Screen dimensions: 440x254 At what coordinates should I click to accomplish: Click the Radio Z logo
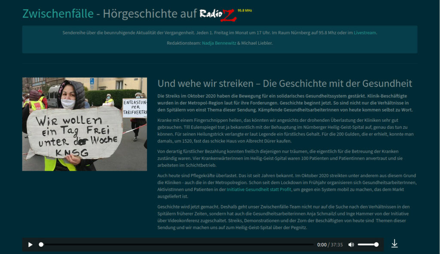[218, 14]
